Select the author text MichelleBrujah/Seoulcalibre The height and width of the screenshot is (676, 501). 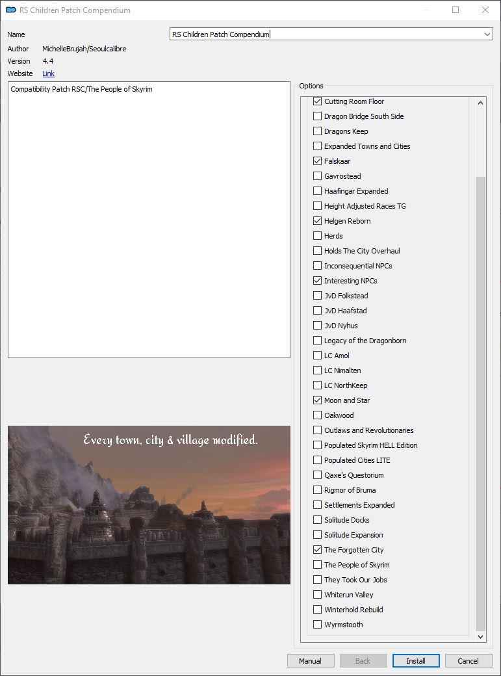point(84,49)
